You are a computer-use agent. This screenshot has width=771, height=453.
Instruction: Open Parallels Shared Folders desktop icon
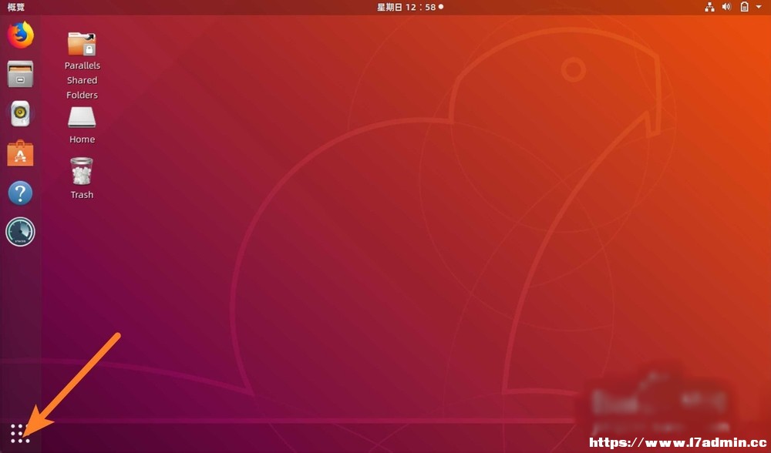pyautogui.click(x=82, y=44)
